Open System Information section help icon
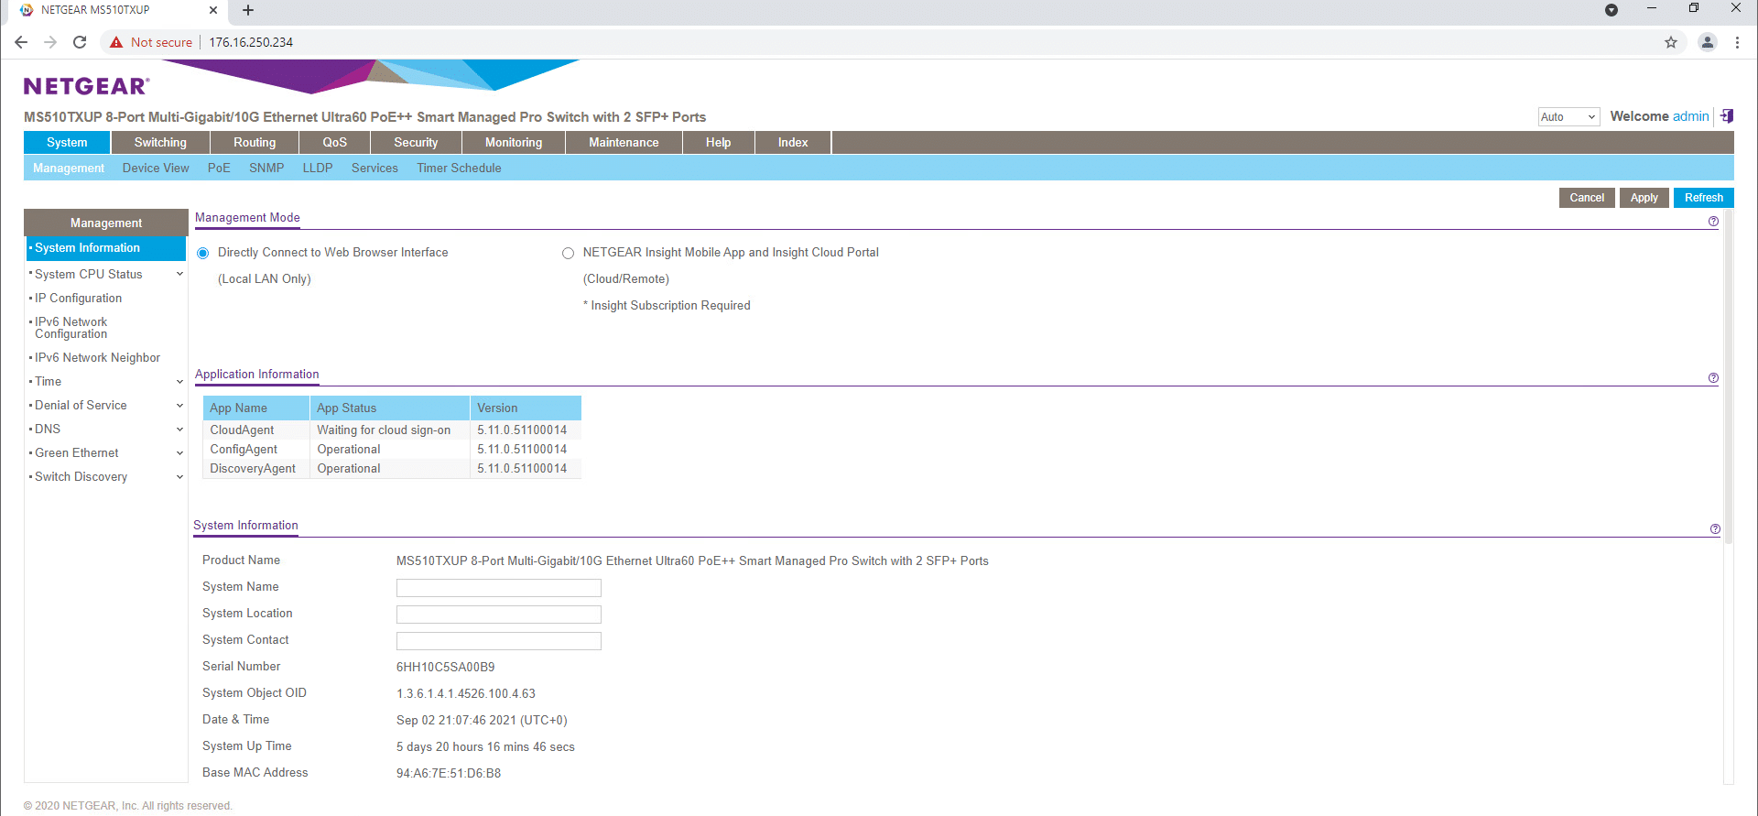 tap(1715, 529)
